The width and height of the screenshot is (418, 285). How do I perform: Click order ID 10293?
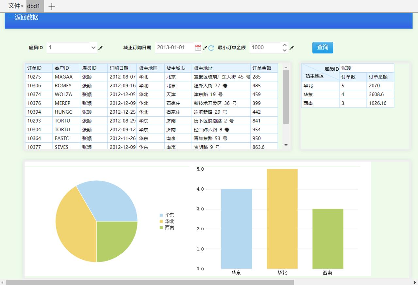[39, 121]
